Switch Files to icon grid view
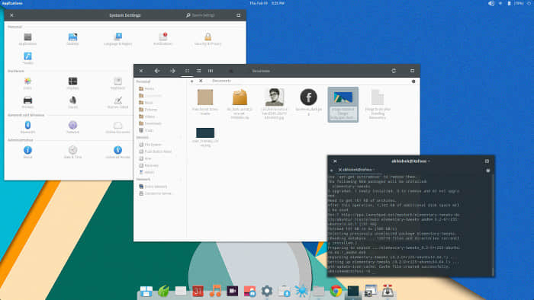 (187, 71)
